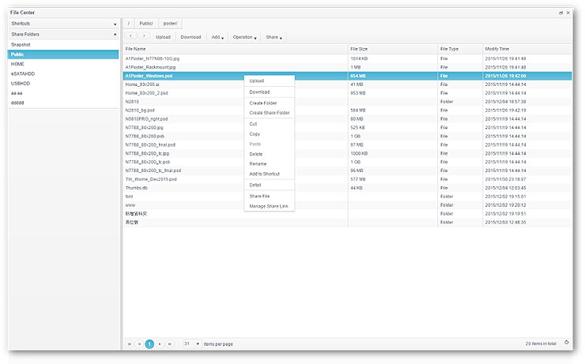Open the Add dropdown in the toolbar

(x=217, y=37)
